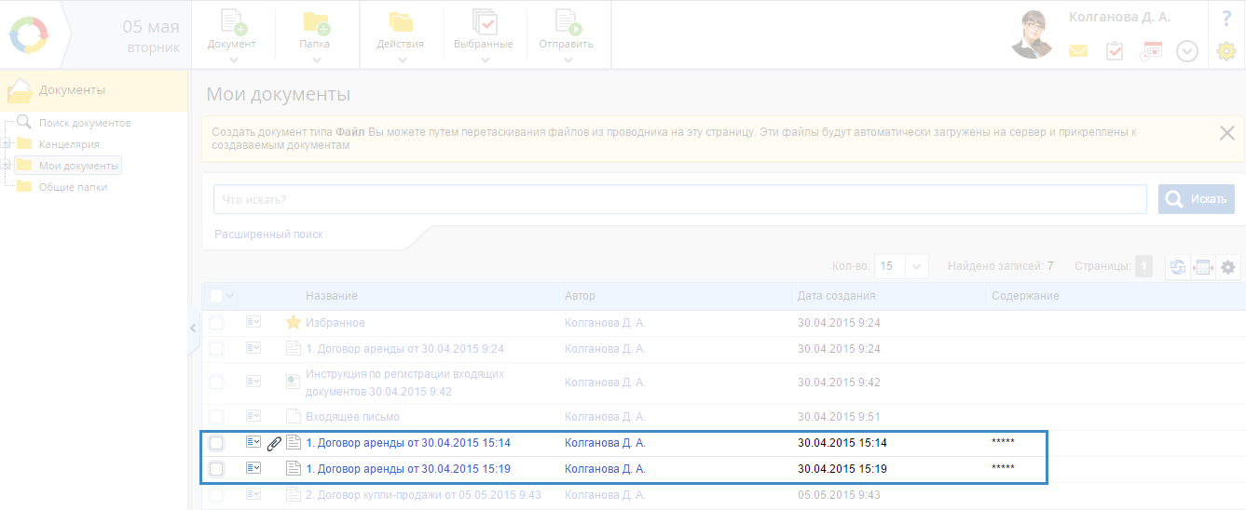Refresh the document list with the refresh icon

pyautogui.click(x=1178, y=267)
